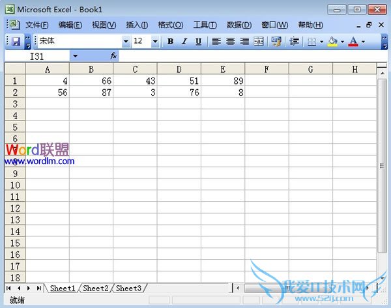The image size is (391, 308).
Task: Go to first sheet tab arrow
Action: coord(8,288)
